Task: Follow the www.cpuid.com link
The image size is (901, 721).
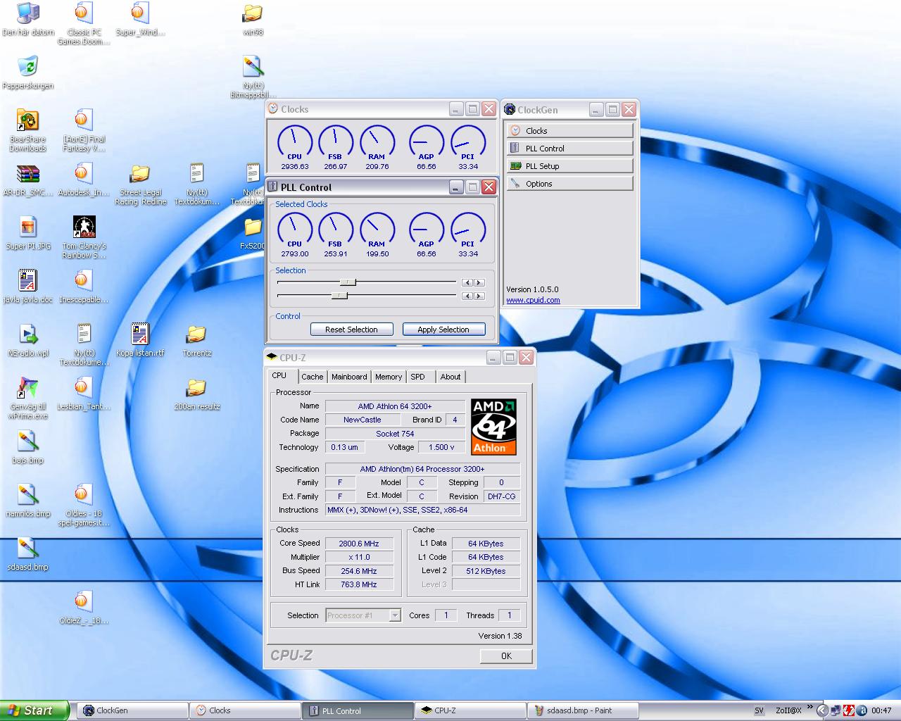Action: tap(533, 300)
